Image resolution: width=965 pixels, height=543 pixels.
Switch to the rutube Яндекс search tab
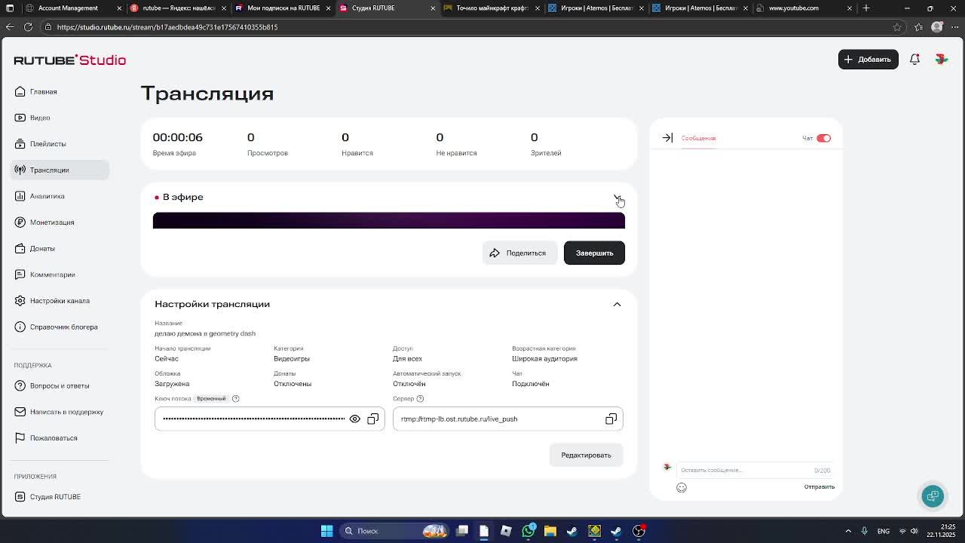click(x=179, y=8)
